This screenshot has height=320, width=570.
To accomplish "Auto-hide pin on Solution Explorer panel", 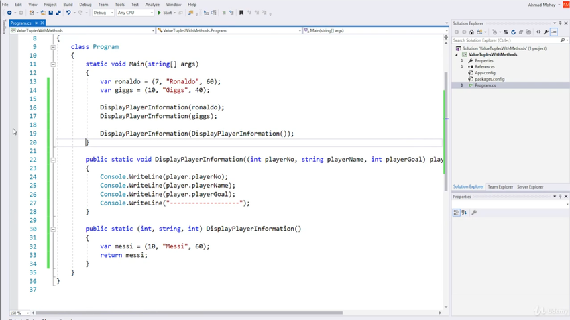I will pyautogui.click(x=560, y=23).
